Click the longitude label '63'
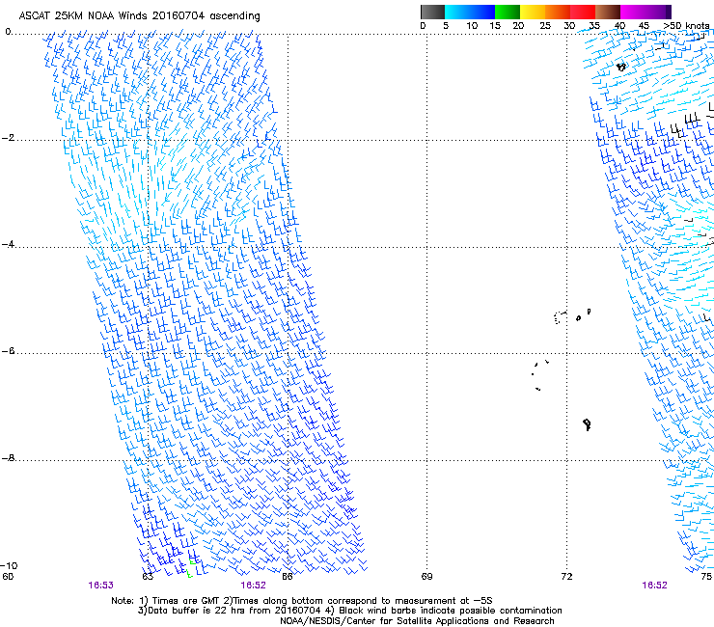714x627 pixels. (x=148, y=577)
